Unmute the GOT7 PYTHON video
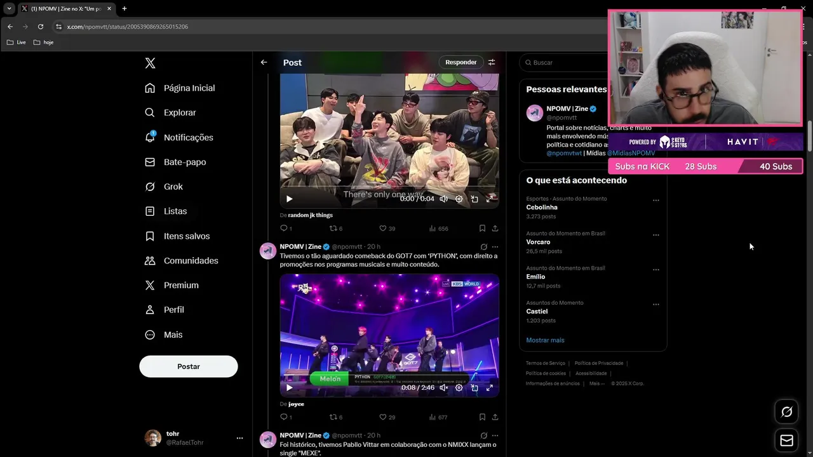This screenshot has width=813, height=457. click(x=444, y=387)
